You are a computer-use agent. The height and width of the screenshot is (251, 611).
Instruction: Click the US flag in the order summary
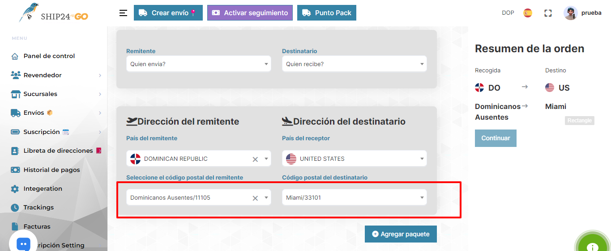point(550,88)
